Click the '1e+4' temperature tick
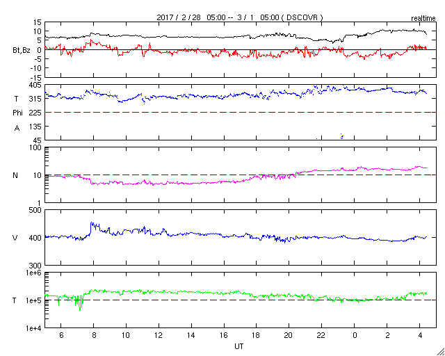The width and height of the screenshot is (445, 356). click(x=34, y=328)
